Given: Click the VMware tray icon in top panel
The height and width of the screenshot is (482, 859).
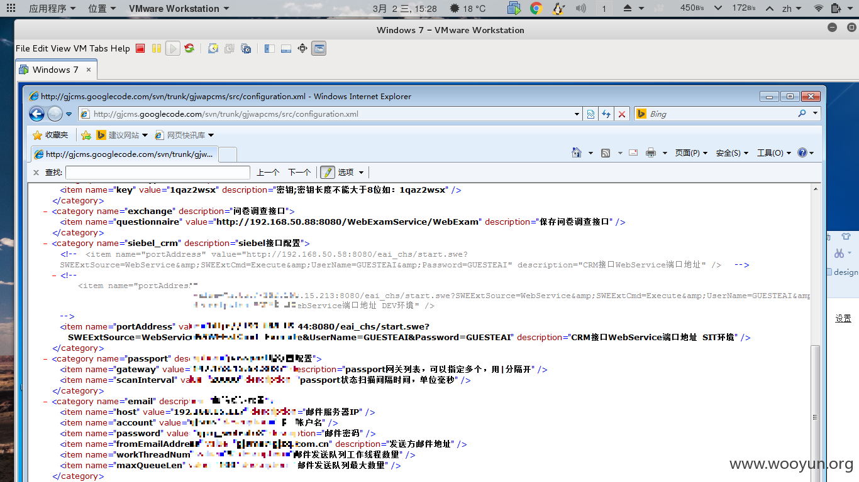Looking at the screenshot, I should (514, 8).
